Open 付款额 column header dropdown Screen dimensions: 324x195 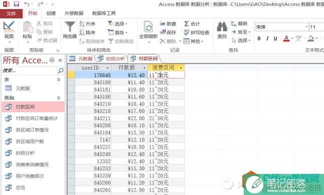click(144, 68)
